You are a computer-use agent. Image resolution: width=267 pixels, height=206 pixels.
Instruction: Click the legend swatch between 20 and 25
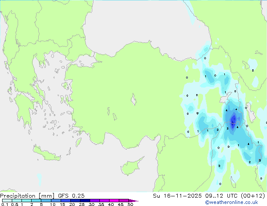(77, 201)
